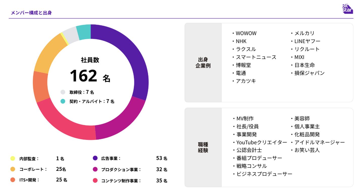
Task: Click the yellow 内部監査 legend dot
Action: 13,159
